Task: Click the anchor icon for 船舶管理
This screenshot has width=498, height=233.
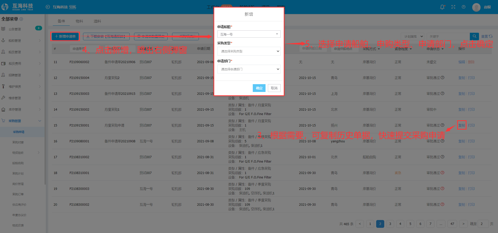Action: coord(3,40)
